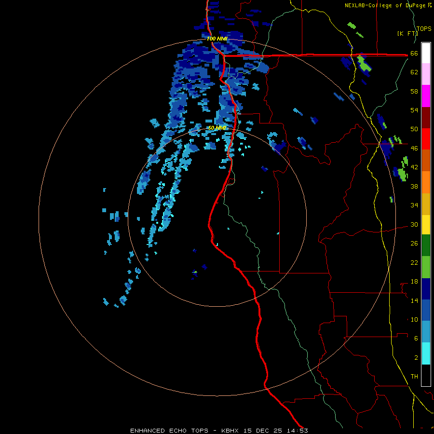Click the gold swatch in the color scale
The width and height of the screenshot is (434, 434).
click(x=426, y=204)
